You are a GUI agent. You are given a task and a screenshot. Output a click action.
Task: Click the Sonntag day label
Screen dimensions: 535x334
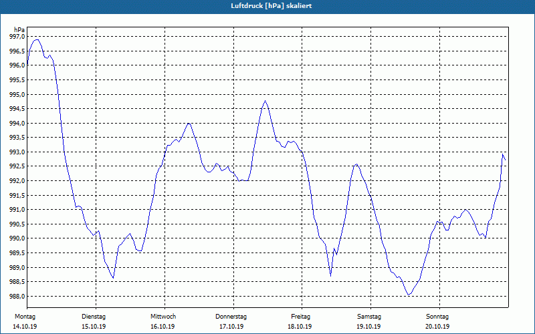(x=437, y=317)
